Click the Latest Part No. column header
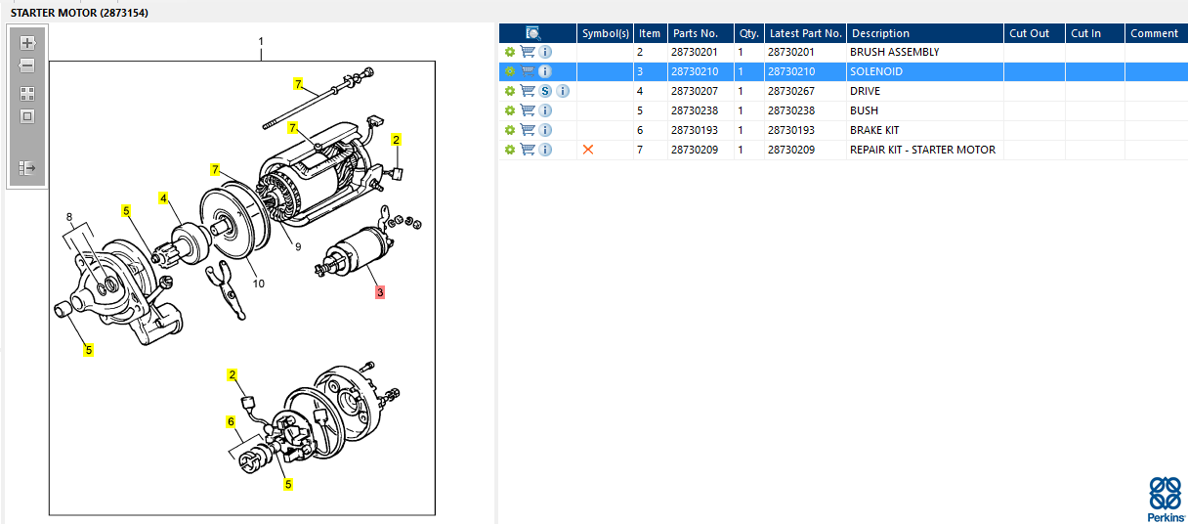This screenshot has height=524, width=1188. click(x=804, y=33)
